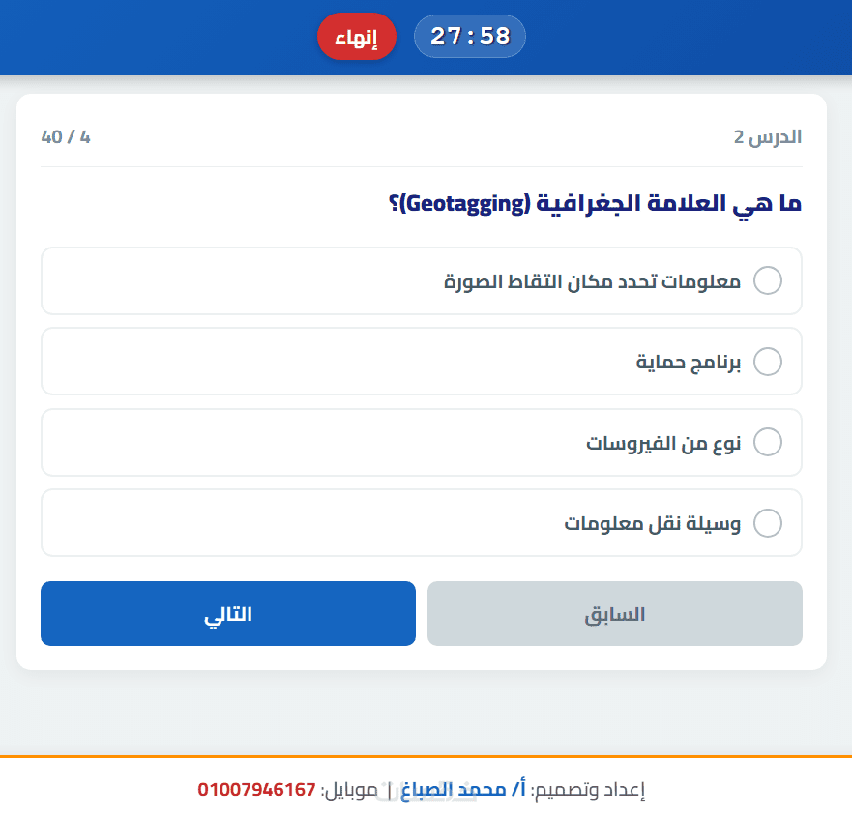Click the answer text معلومات تحدد مكان التقاط الصورة
Screen dimensions: 852x818
(x=592, y=281)
